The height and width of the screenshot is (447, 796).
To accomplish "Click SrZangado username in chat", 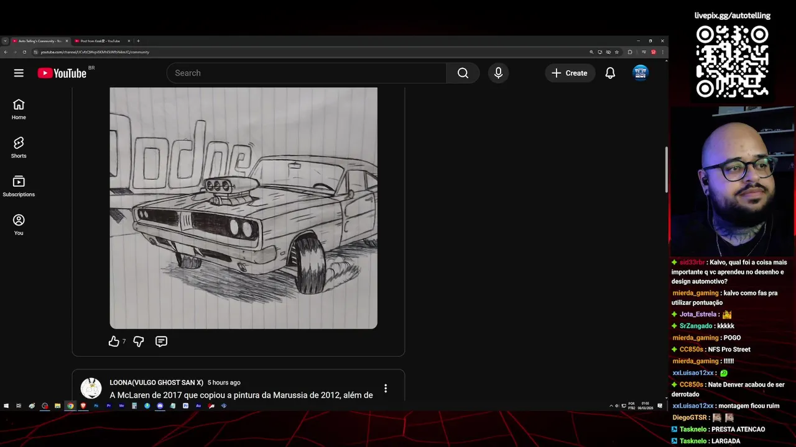I will click(x=695, y=326).
